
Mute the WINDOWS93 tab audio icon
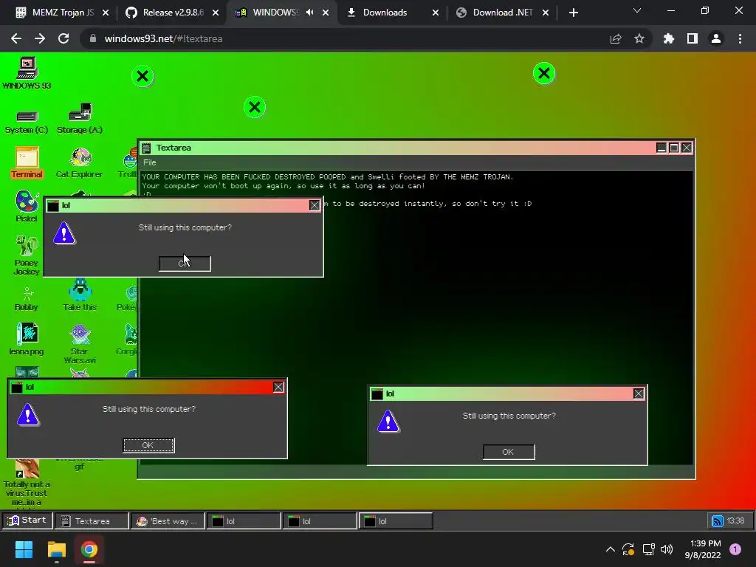tap(310, 13)
